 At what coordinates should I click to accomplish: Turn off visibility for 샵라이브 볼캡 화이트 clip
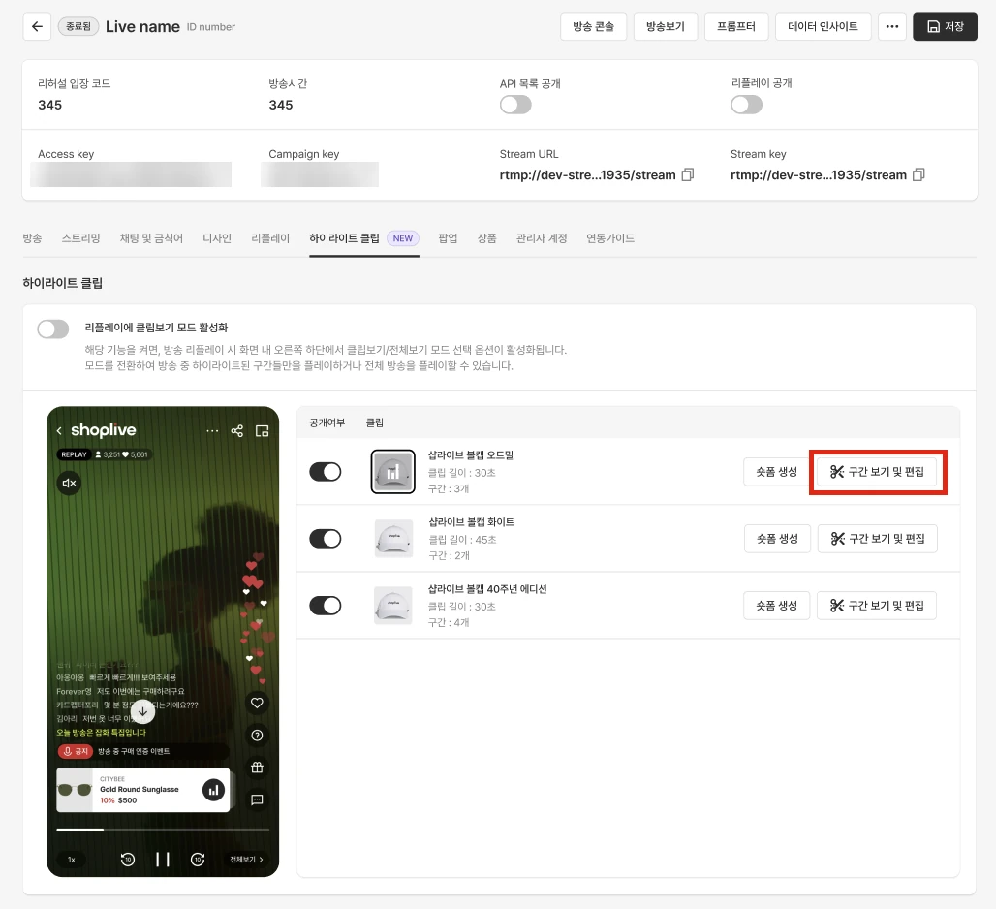(326, 539)
